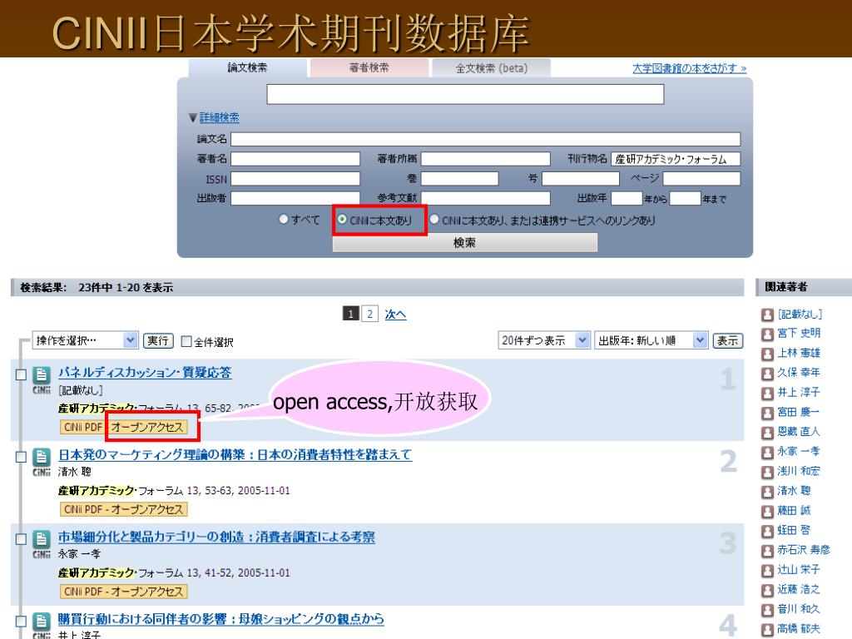Click the person icon beside 辻山 栄子
This screenshot has height=639, width=852.
pos(767,571)
